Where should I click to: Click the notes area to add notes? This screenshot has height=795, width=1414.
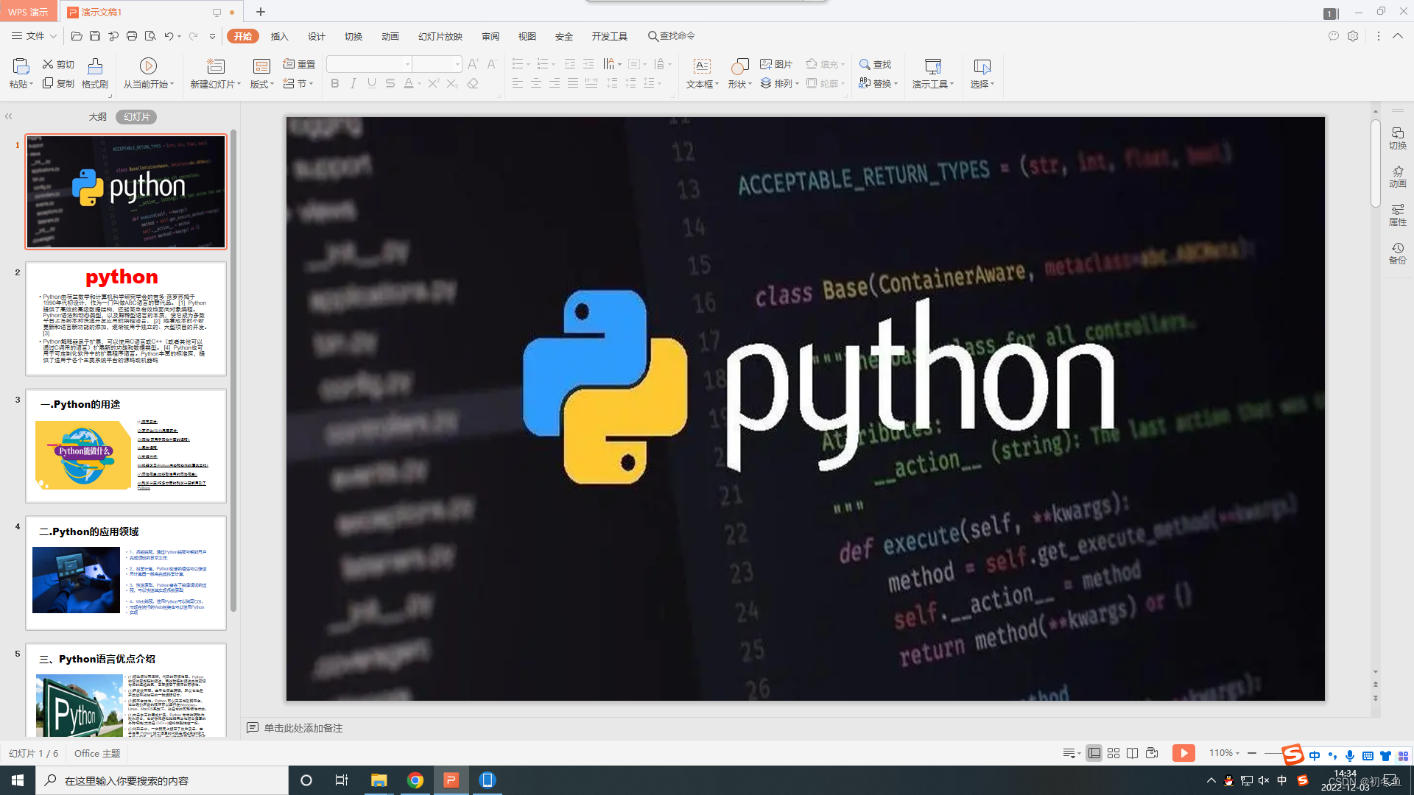tap(303, 728)
